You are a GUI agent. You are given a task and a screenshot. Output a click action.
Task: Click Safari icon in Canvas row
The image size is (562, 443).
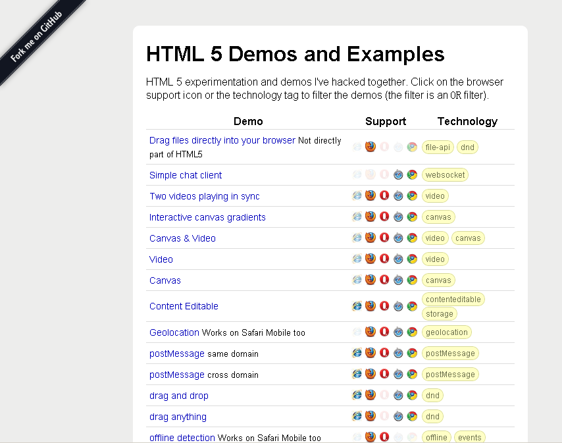pyautogui.click(x=398, y=280)
